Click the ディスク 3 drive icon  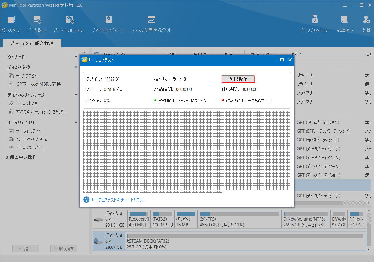coord(98,241)
